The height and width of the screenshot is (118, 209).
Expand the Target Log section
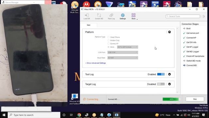click(169, 84)
